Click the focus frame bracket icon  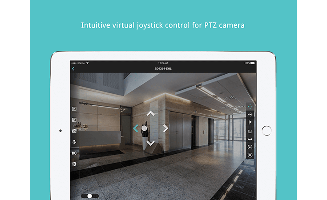coord(250,147)
